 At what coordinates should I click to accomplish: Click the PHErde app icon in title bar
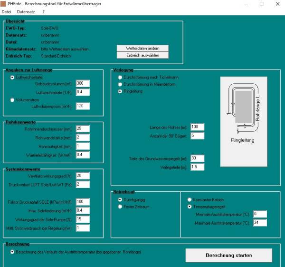[4, 3]
